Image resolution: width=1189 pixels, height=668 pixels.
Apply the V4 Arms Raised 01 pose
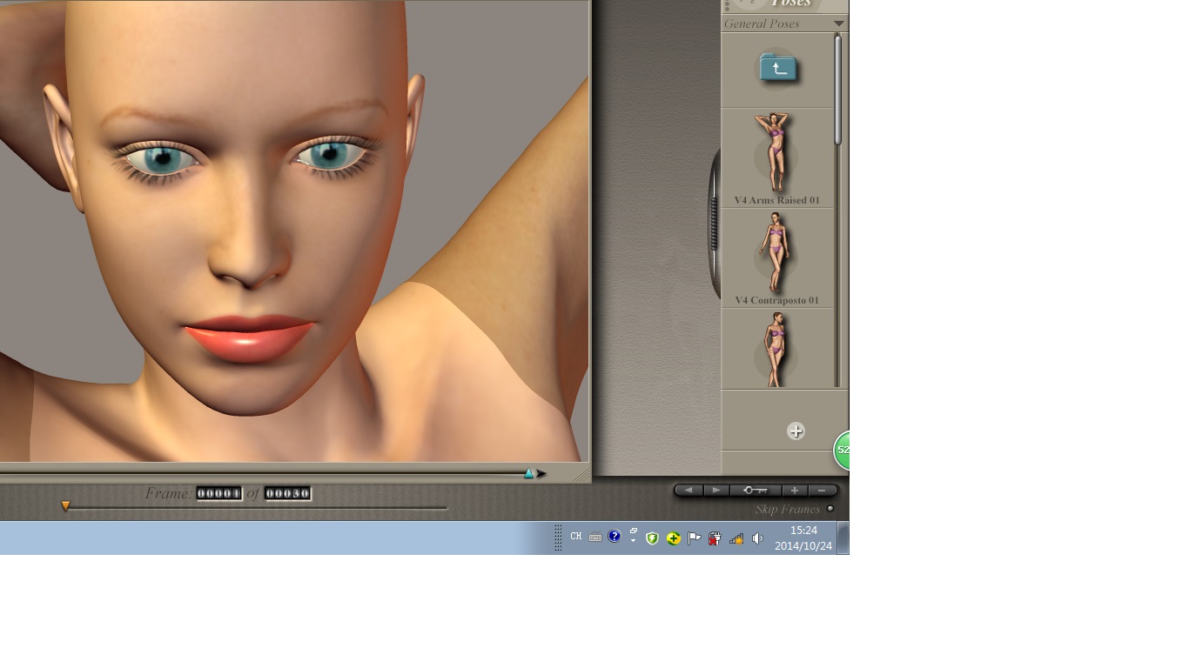pyautogui.click(x=776, y=157)
